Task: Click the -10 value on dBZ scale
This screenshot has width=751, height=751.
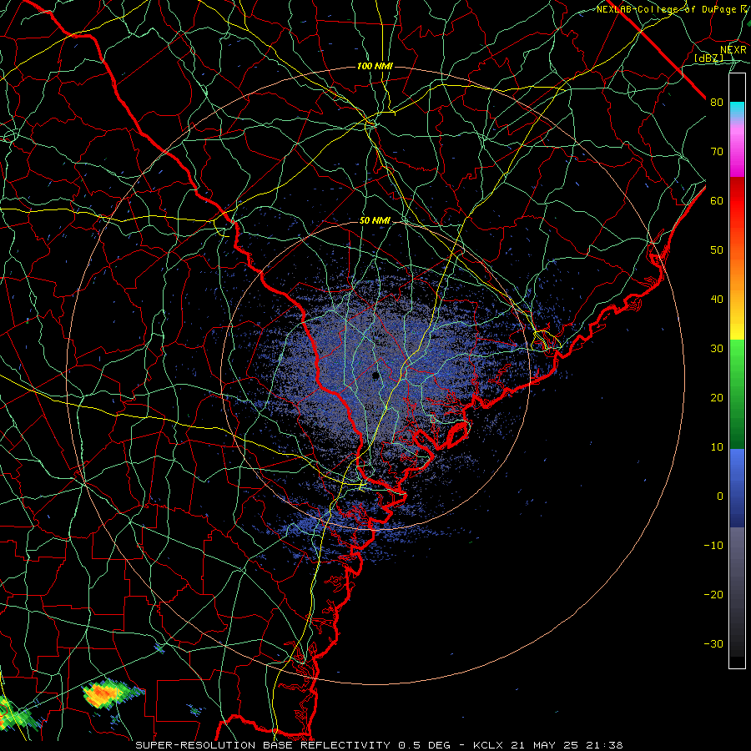Action: coord(713,546)
